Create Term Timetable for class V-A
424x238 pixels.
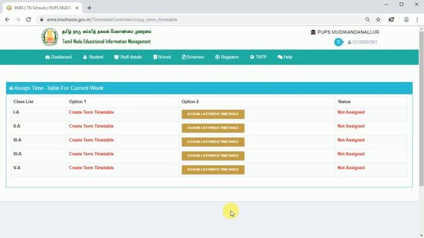(91, 168)
